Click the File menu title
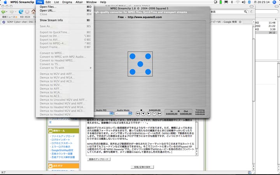 40,2
